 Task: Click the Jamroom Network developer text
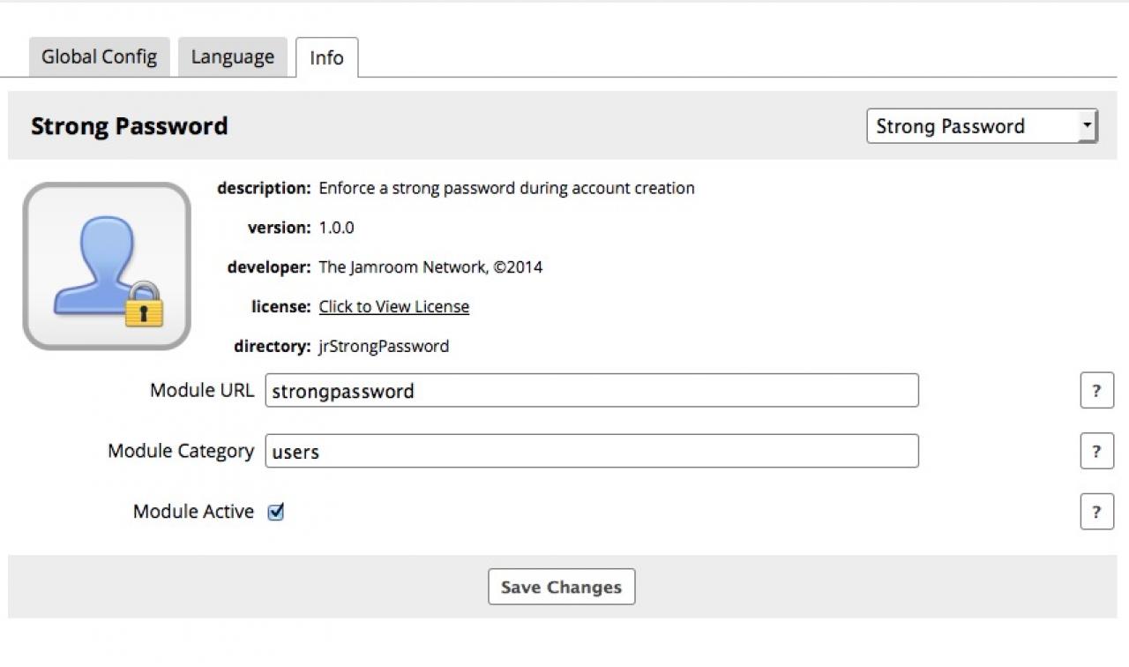(430, 267)
